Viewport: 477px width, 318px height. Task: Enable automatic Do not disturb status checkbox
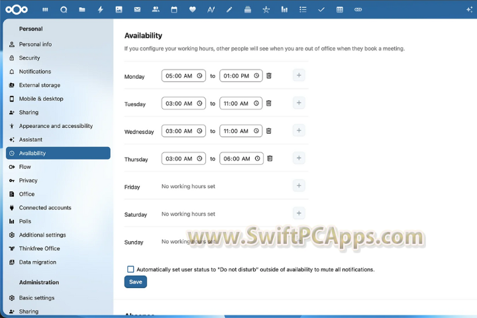coord(131,270)
